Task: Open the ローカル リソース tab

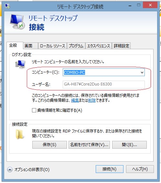Action: coord(53,46)
